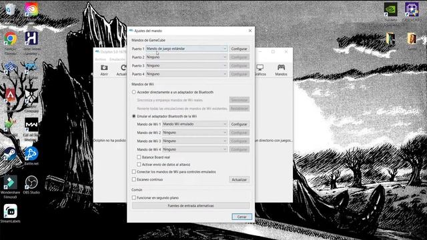427x240 pixels.
Task: Launch Adobe Creative Cloud desktop icon
Action: 31,10
